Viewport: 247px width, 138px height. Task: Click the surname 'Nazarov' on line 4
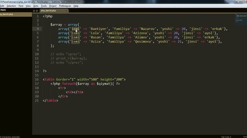click(148, 29)
